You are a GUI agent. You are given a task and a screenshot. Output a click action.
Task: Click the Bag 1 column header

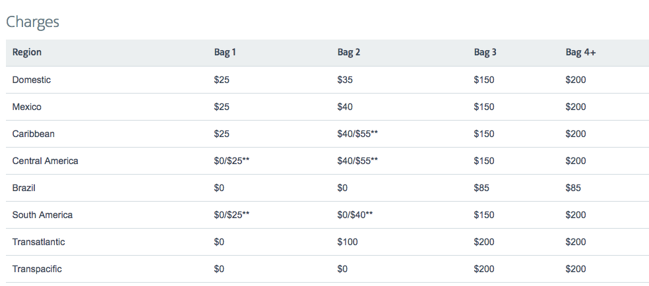(225, 53)
